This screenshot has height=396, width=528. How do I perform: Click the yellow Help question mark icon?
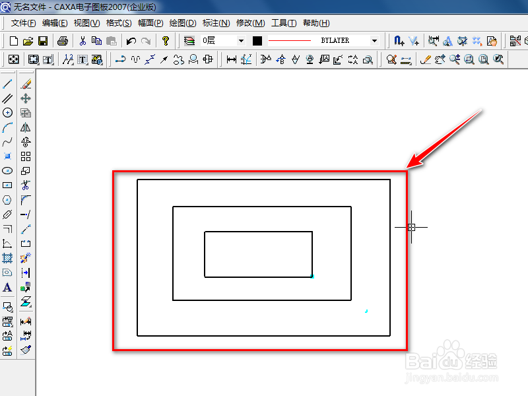click(x=166, y=41)
